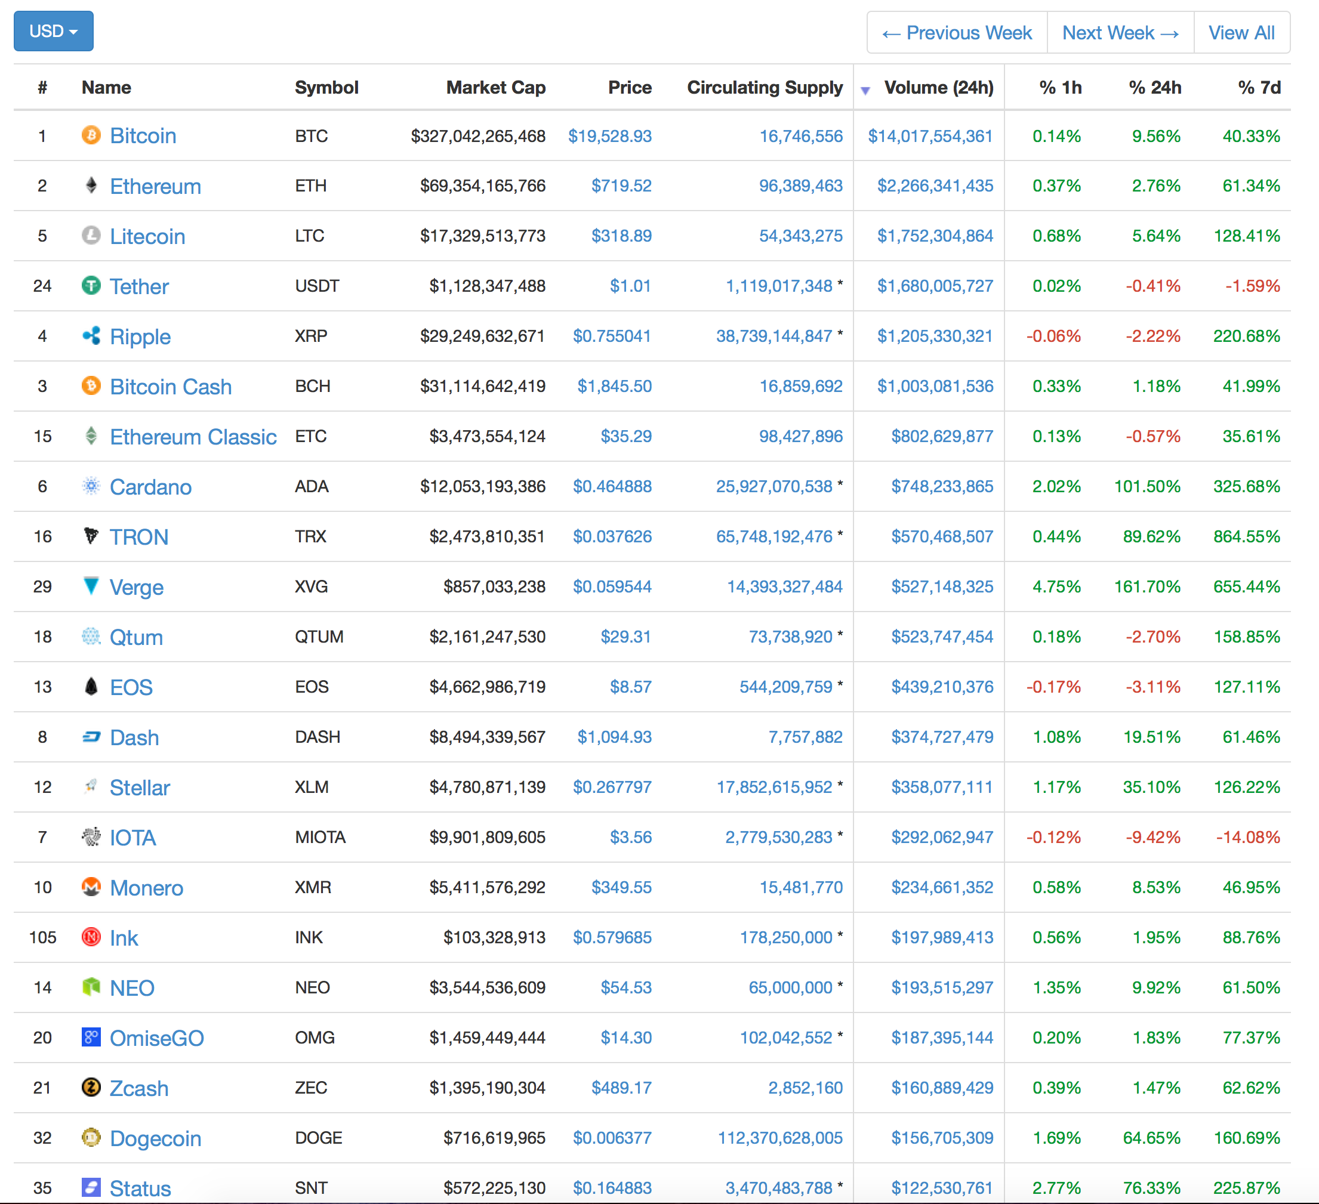Sort by the Market Cap column header
Viewport: 1319px width, 1204px height.
click(x=496, y=88)
